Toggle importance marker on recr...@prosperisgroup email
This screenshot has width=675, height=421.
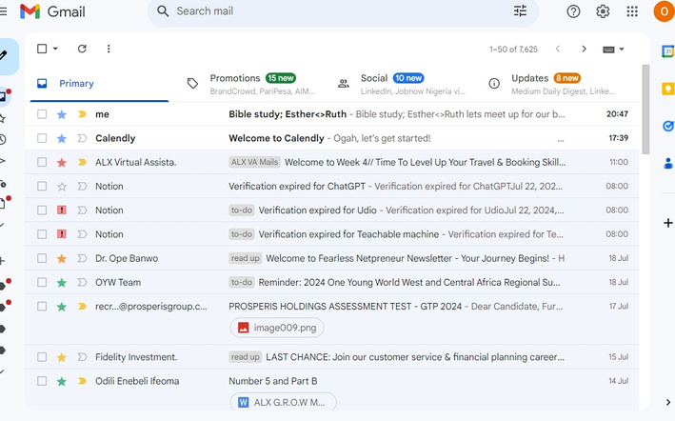(x=82, y=306)
